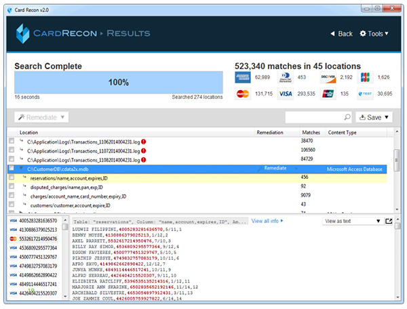Click MasterCard icon beside 5532617214950476

coord(13,239)
